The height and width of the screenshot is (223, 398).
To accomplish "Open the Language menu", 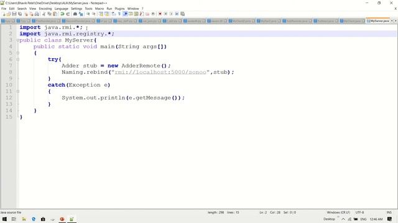I will tap(61, 9).
